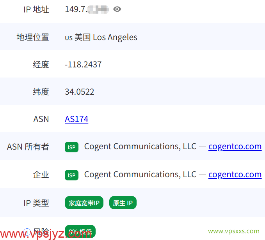Click the ISP badge in 企业 row
Screen dimensions: 265x240
(x=71, y=175)
